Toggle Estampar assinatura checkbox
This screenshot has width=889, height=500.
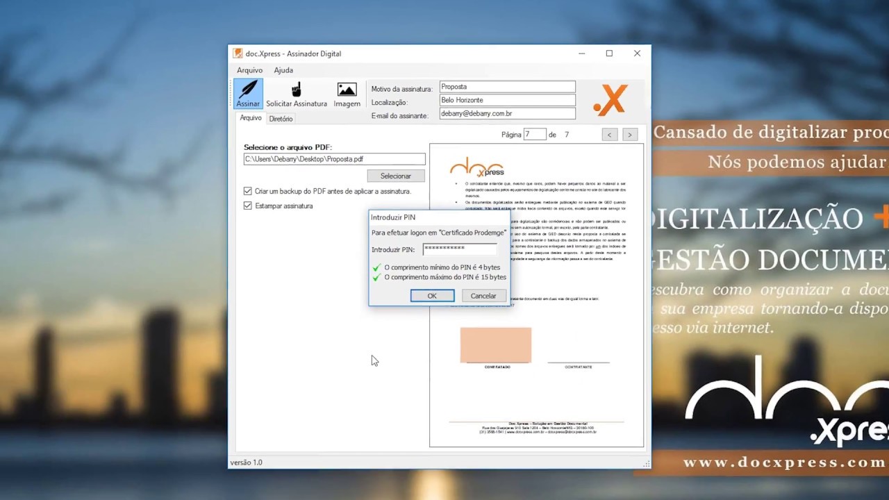click(x=248, y=206)
